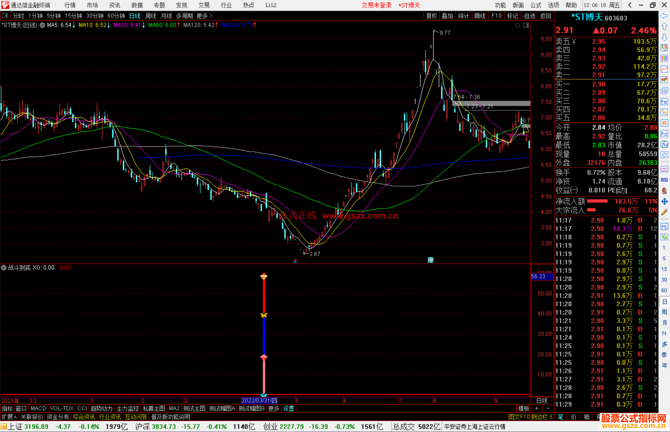670x432 pixels.
Task: Open the F10 info sidebar icon
Action: tap(664, 102)
